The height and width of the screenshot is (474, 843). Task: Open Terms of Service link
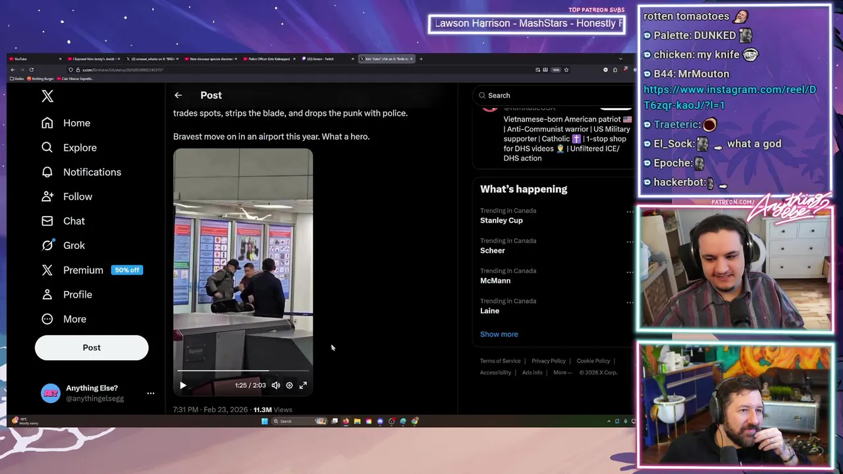500,361
